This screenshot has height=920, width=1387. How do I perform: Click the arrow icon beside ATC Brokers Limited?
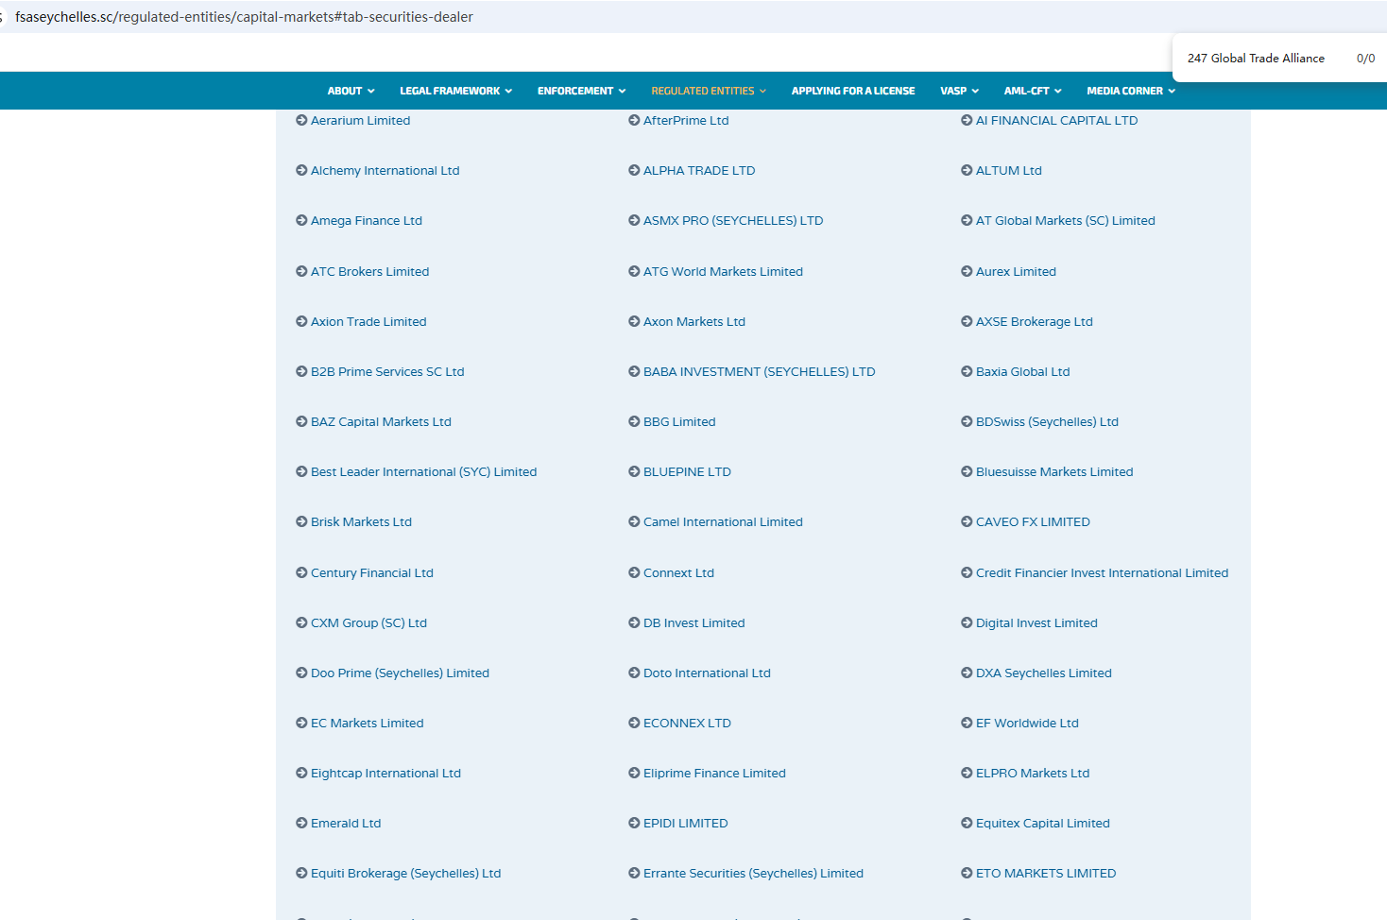click(x=301, y=271)
